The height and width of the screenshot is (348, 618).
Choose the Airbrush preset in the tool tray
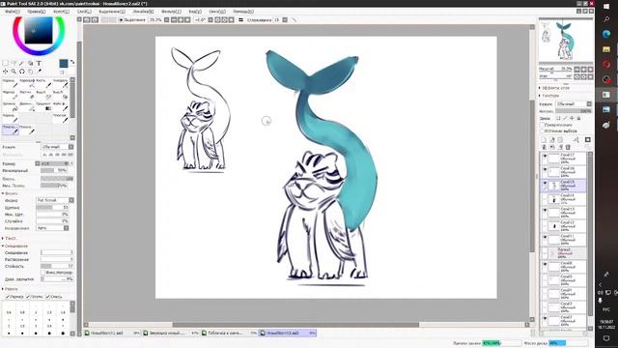(27, 83)
